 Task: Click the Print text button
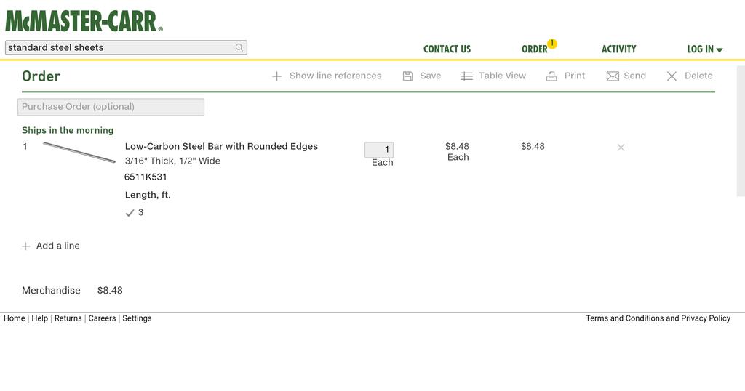click(575, 76)
